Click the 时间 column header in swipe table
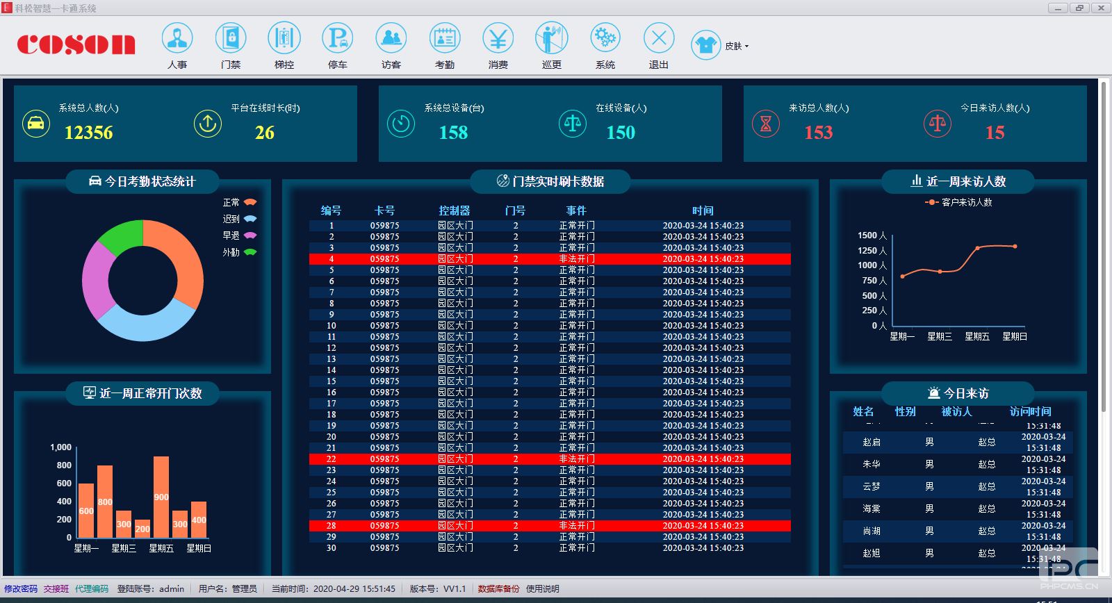The width and height of the screenshot is (1112, 603). [703, 210]
